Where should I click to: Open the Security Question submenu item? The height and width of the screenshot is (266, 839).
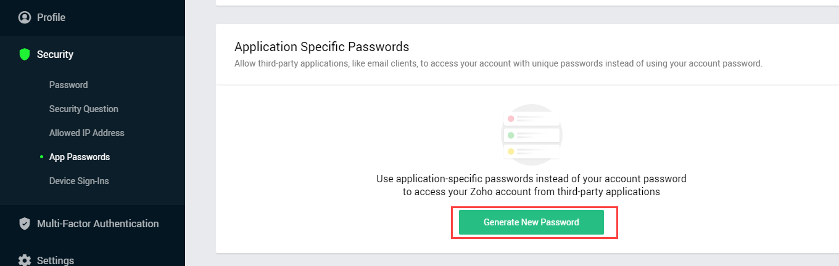84,109
